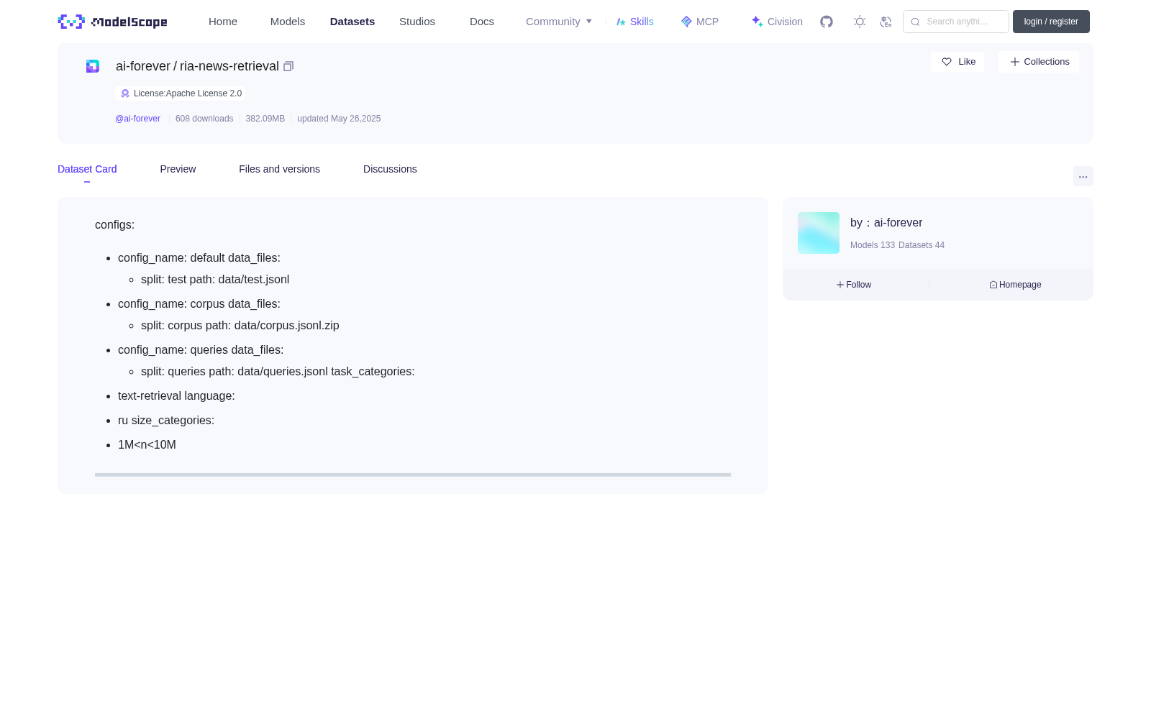This screenshot has height=719, width=1151.
Task: Open the Studios menu item
Action: click(417, 22)
